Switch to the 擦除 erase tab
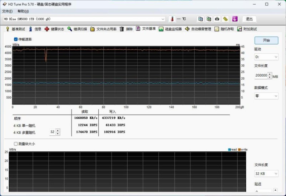The height and width of the screenshot is (196, 286). (x=127, y=29)
